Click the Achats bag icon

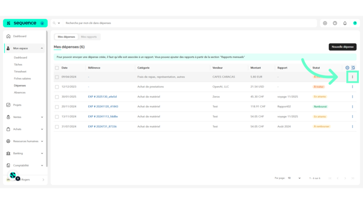[8, 129]
